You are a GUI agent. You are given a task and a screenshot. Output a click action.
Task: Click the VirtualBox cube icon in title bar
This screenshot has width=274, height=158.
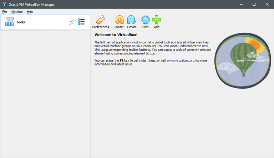tap(4, 4)
